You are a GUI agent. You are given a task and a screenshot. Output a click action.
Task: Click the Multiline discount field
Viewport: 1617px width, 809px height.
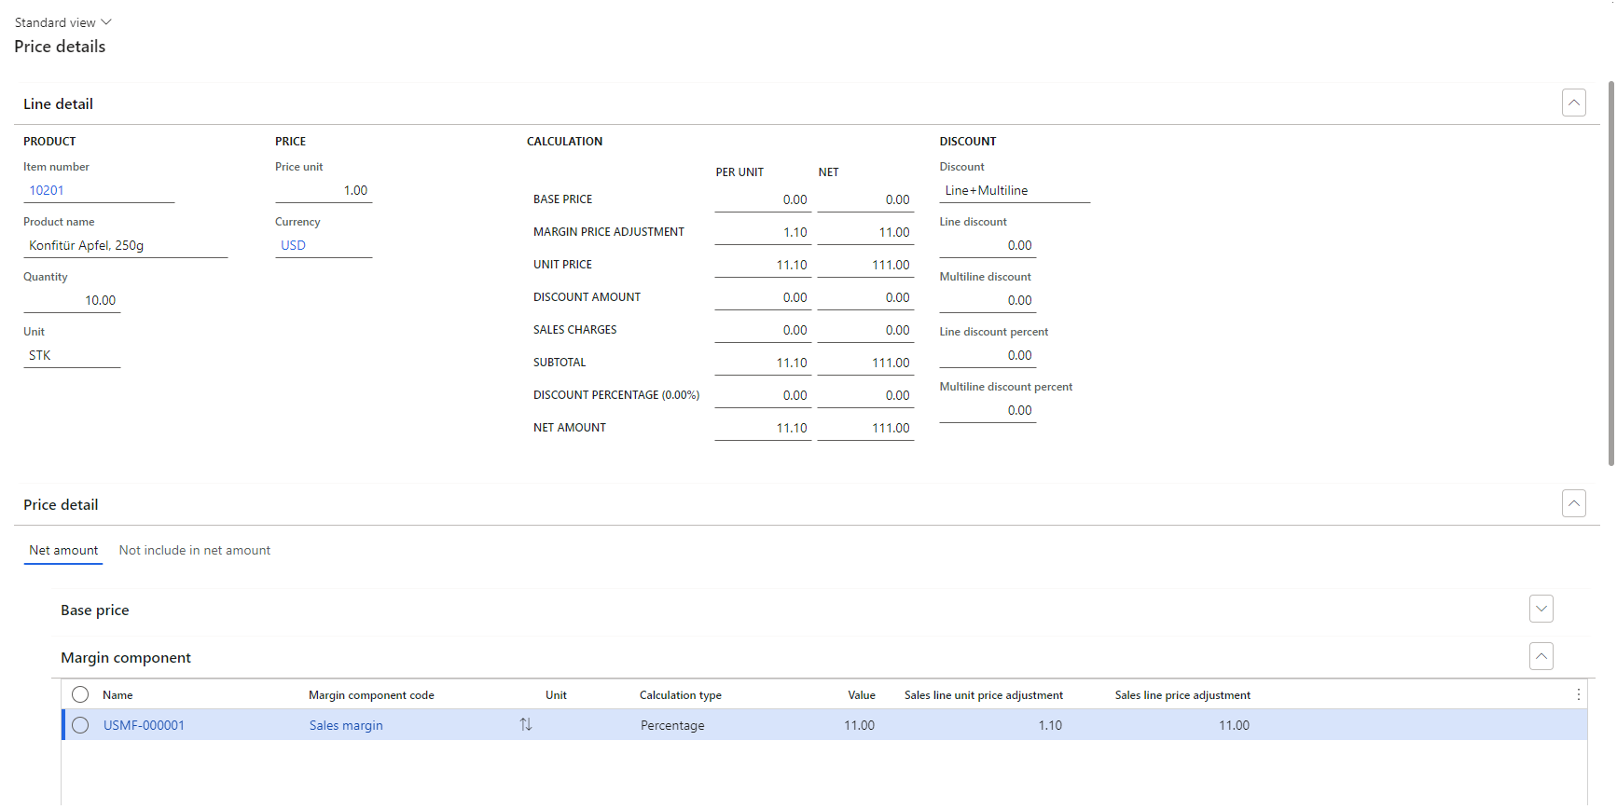click(988, 301)
